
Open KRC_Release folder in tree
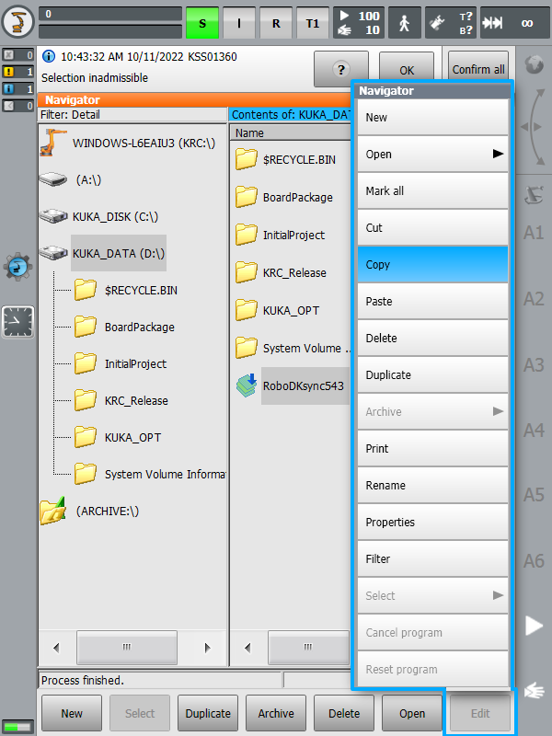pos(121,400)
